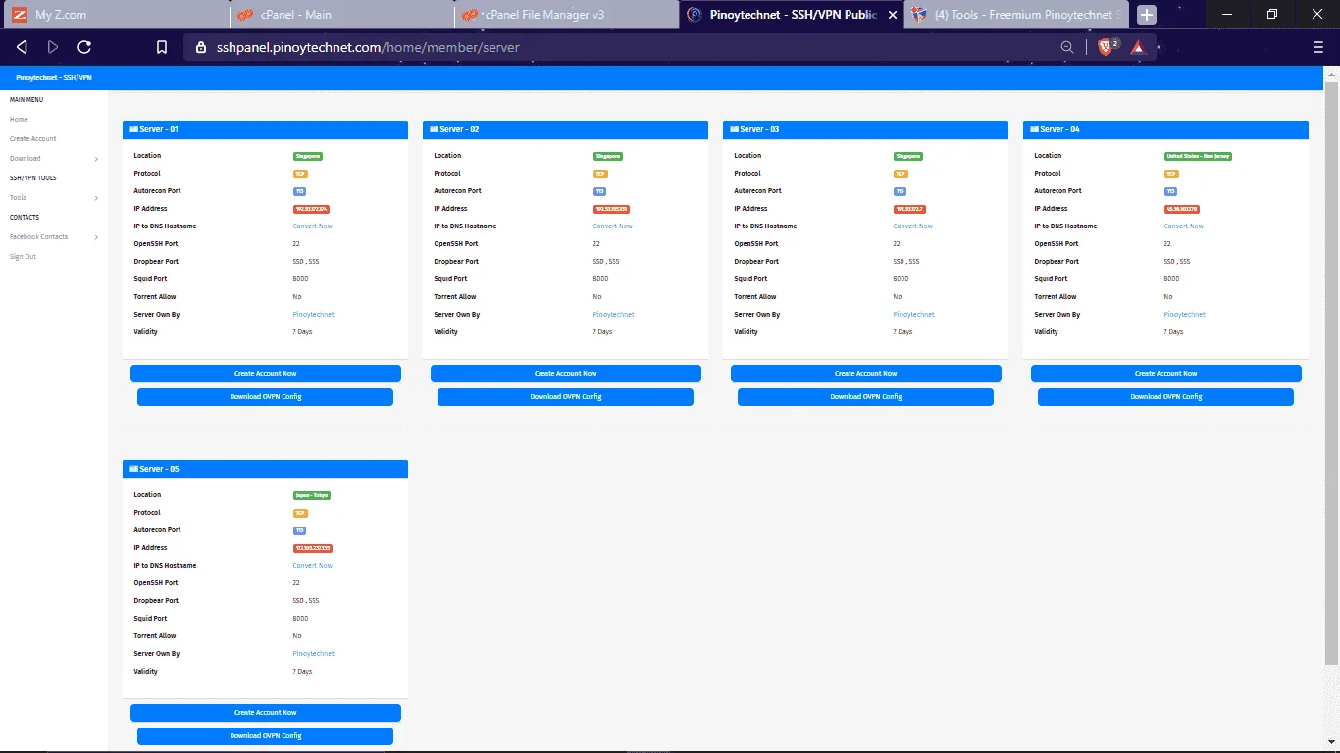Download OVPN Config for Server - 04
The height and width of the screenshot is (753, 1340).
(x=1165, y=397)
